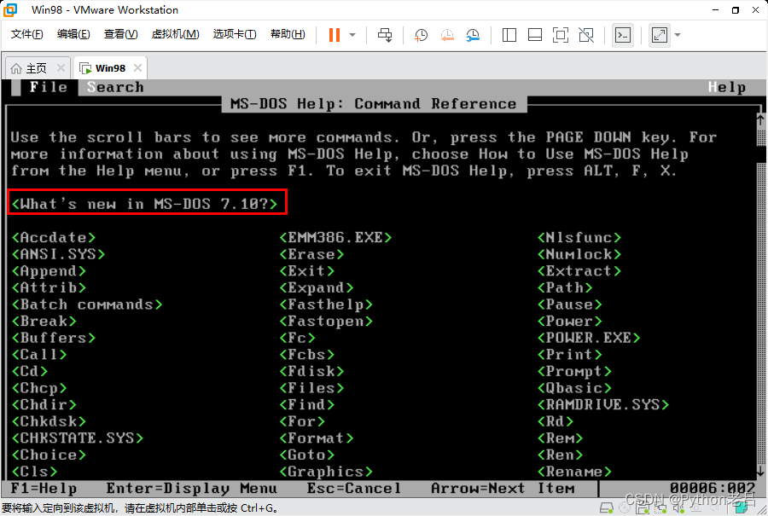Click the stretch guest display icon
This screenshot has height=516, width=768.
point(660,35)
